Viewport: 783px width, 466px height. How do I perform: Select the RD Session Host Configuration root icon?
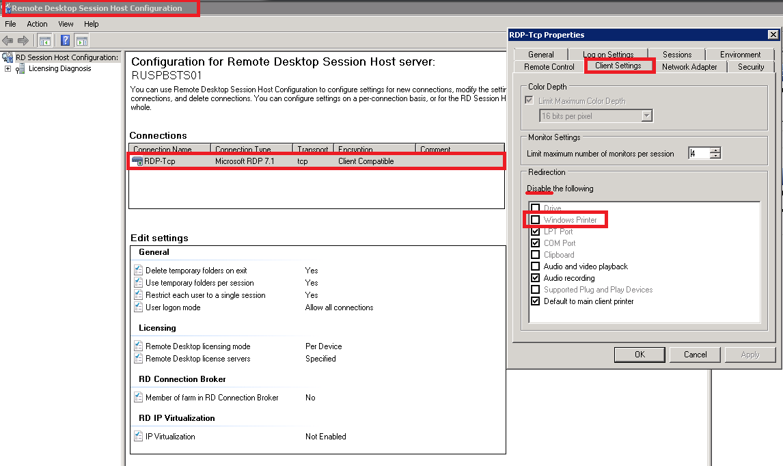[x=8, y=57]
